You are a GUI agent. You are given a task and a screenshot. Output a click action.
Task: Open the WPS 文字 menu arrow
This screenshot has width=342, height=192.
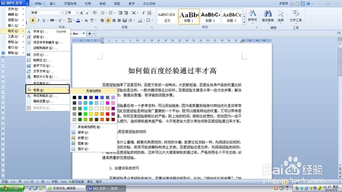[x=27, y=3]
